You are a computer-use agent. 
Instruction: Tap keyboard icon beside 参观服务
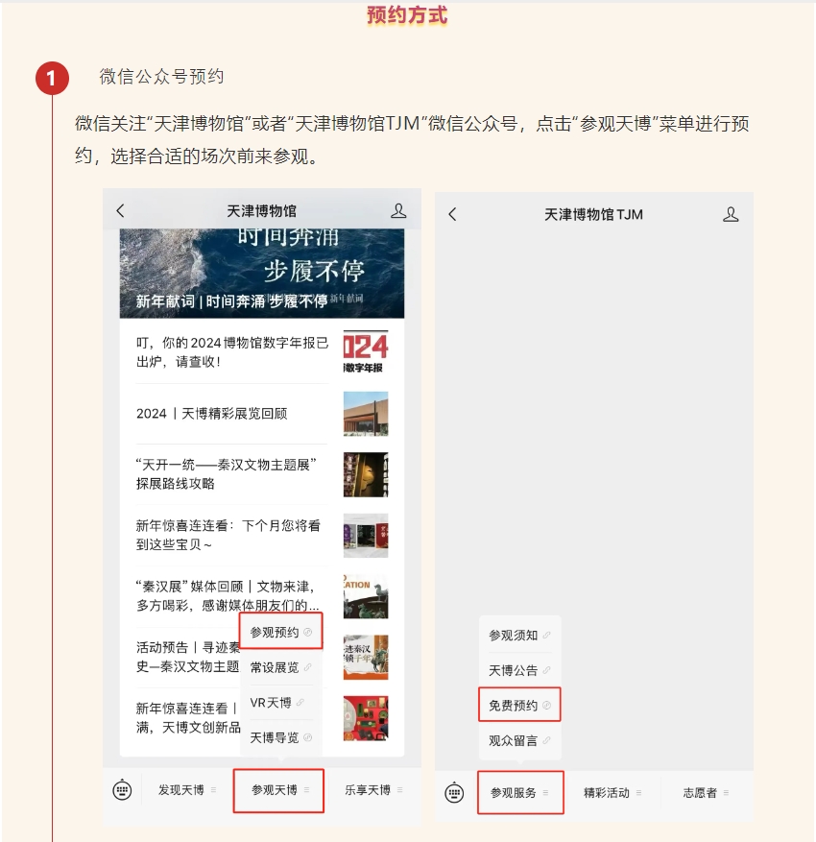[x=454, y=793]
